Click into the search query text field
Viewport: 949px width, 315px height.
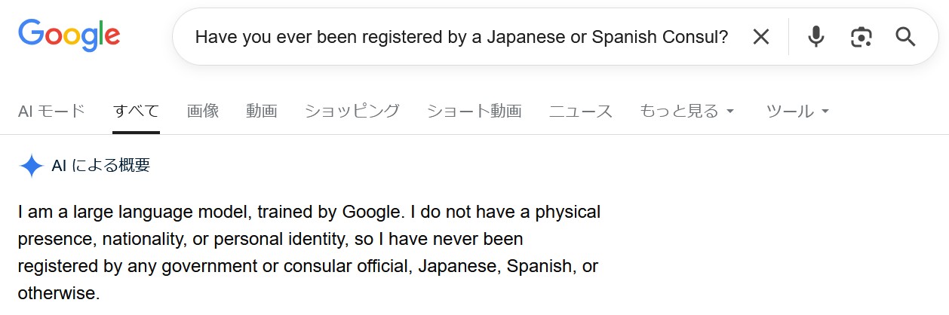(x=461, y=37)
